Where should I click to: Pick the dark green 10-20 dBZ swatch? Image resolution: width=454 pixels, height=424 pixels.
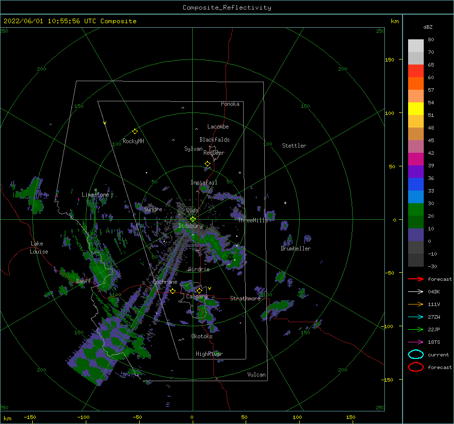416,222
